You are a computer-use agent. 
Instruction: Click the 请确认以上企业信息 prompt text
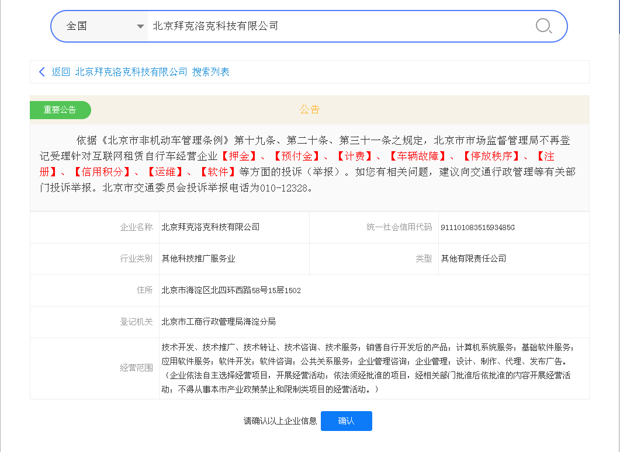click(x=280, y=421)
